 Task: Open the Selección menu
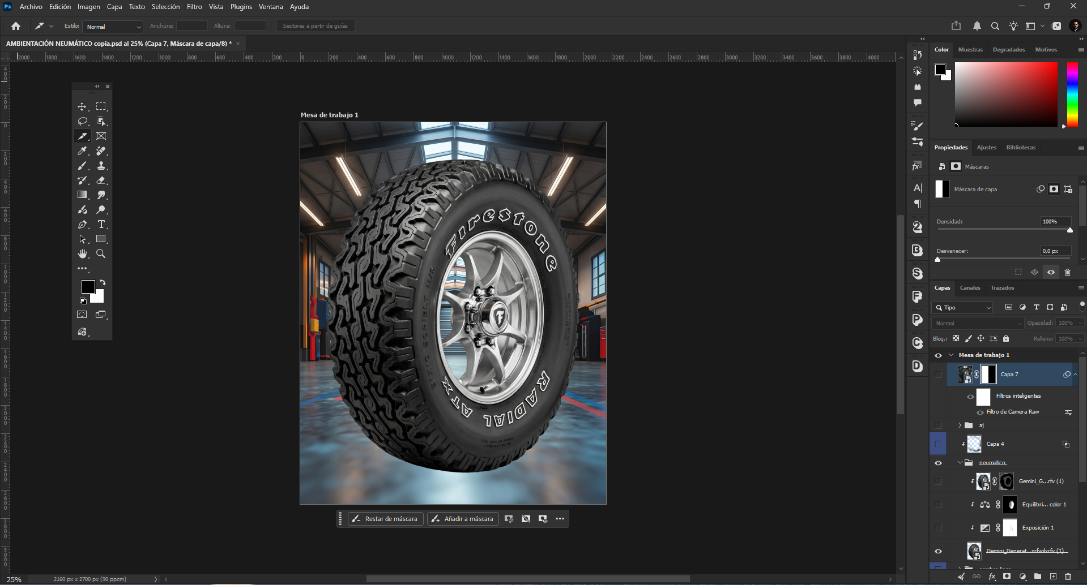click(165, 7)
